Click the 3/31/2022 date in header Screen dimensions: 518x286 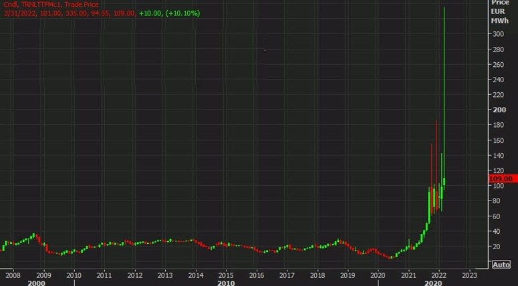(19, 13)
